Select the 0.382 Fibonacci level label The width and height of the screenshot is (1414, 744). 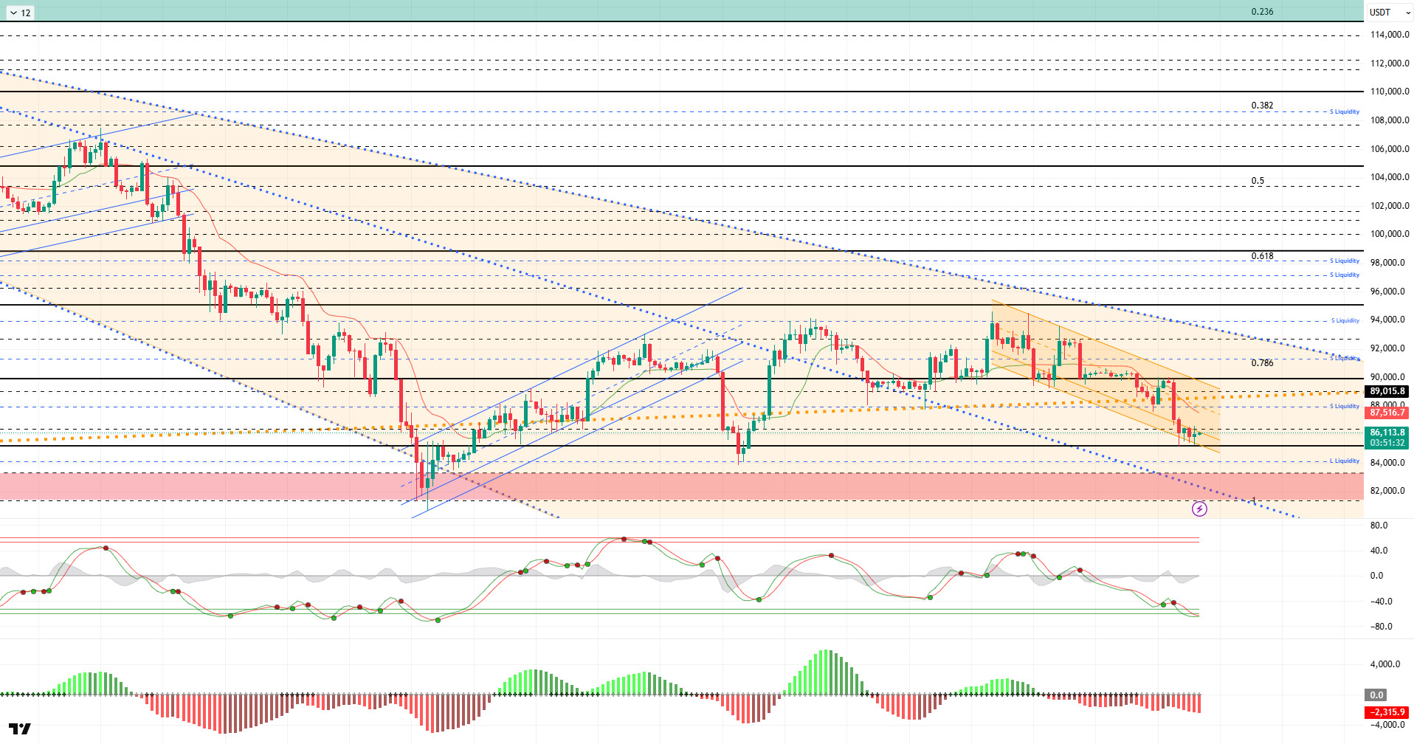tap(1262, 106)
